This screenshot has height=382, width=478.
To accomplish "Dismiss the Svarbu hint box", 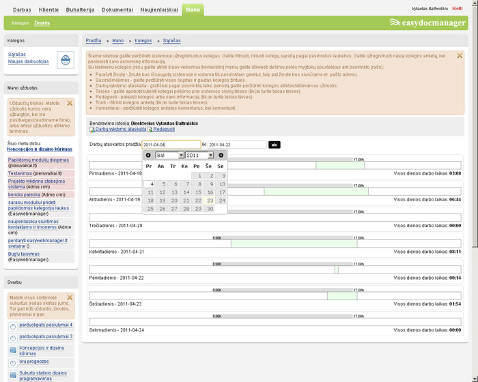I will pos(70,297).
